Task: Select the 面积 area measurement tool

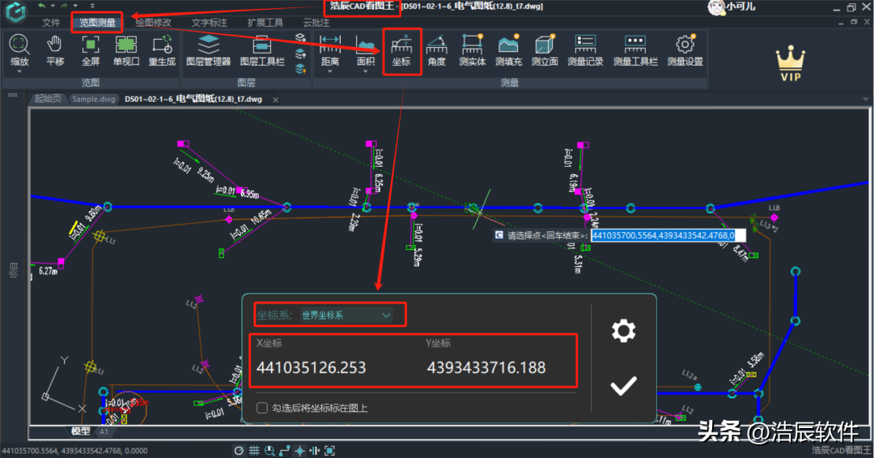Action: pyautogui.click(x=366, y=50)
